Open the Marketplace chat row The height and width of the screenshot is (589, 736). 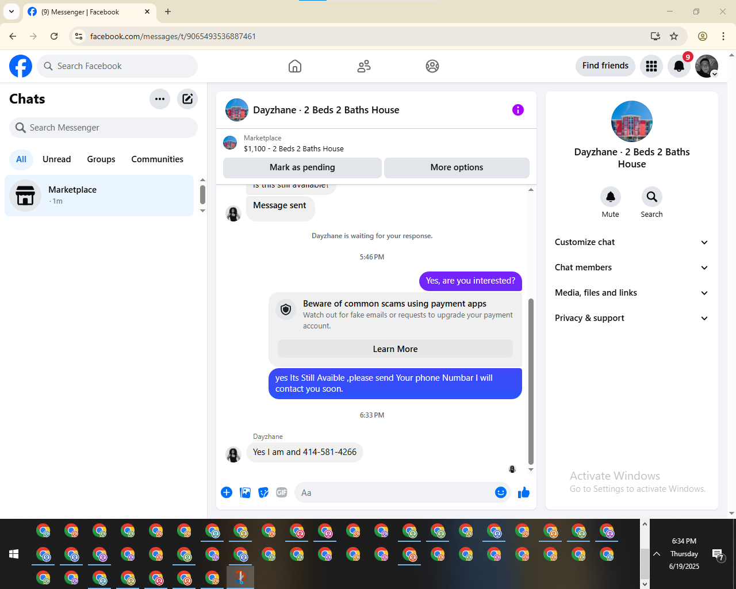(x=99, y=196)
